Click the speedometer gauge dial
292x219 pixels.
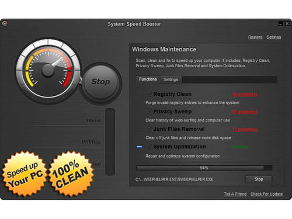click(48, 70)
